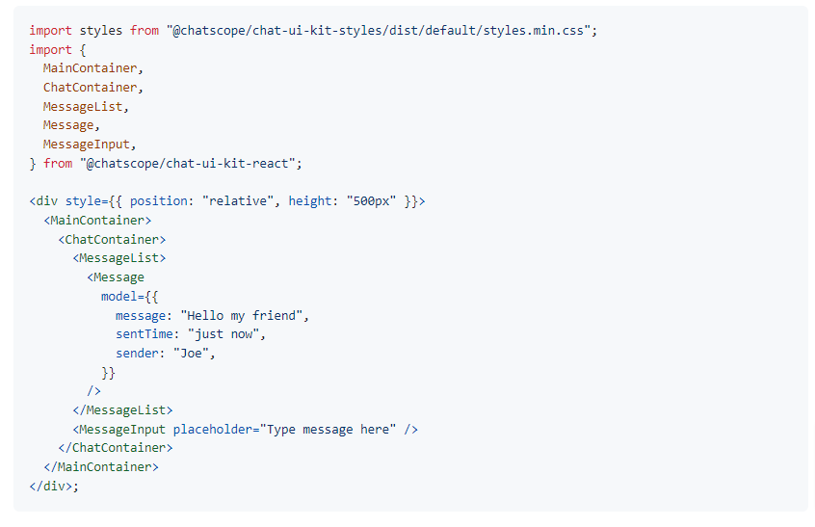Click "Message," in the import list
Viewport: 815px width, 527px height.
[x=70, y=125]
